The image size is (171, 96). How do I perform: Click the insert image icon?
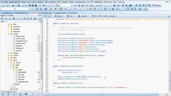[113, 9]
